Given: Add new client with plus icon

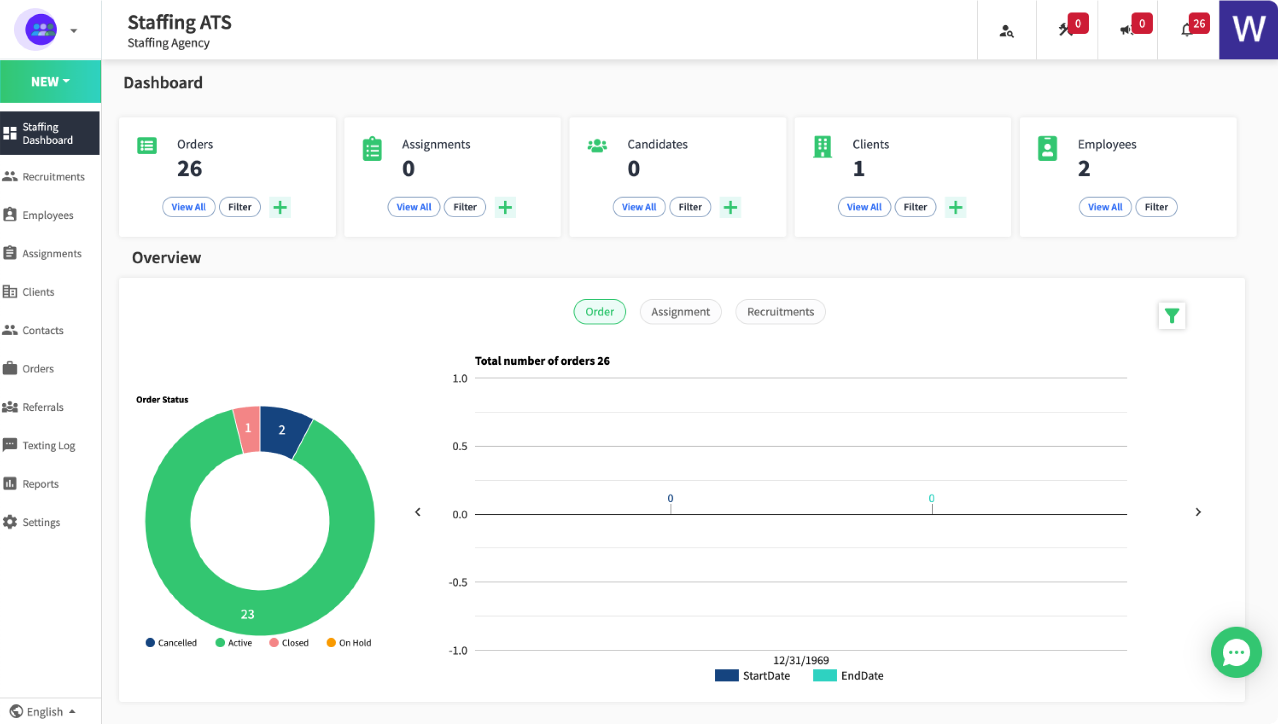Looking at the screenshot, I should (955, 207).
